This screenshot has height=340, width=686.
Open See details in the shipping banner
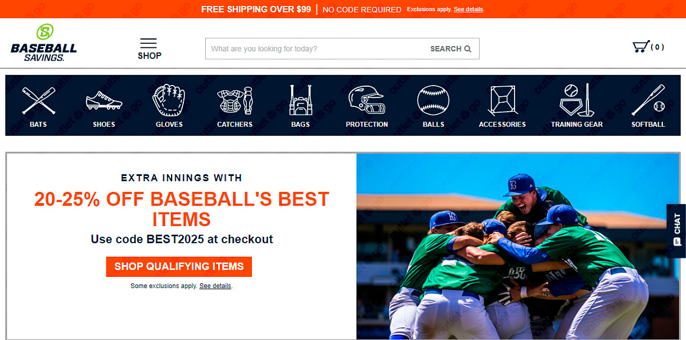point(468,9)
